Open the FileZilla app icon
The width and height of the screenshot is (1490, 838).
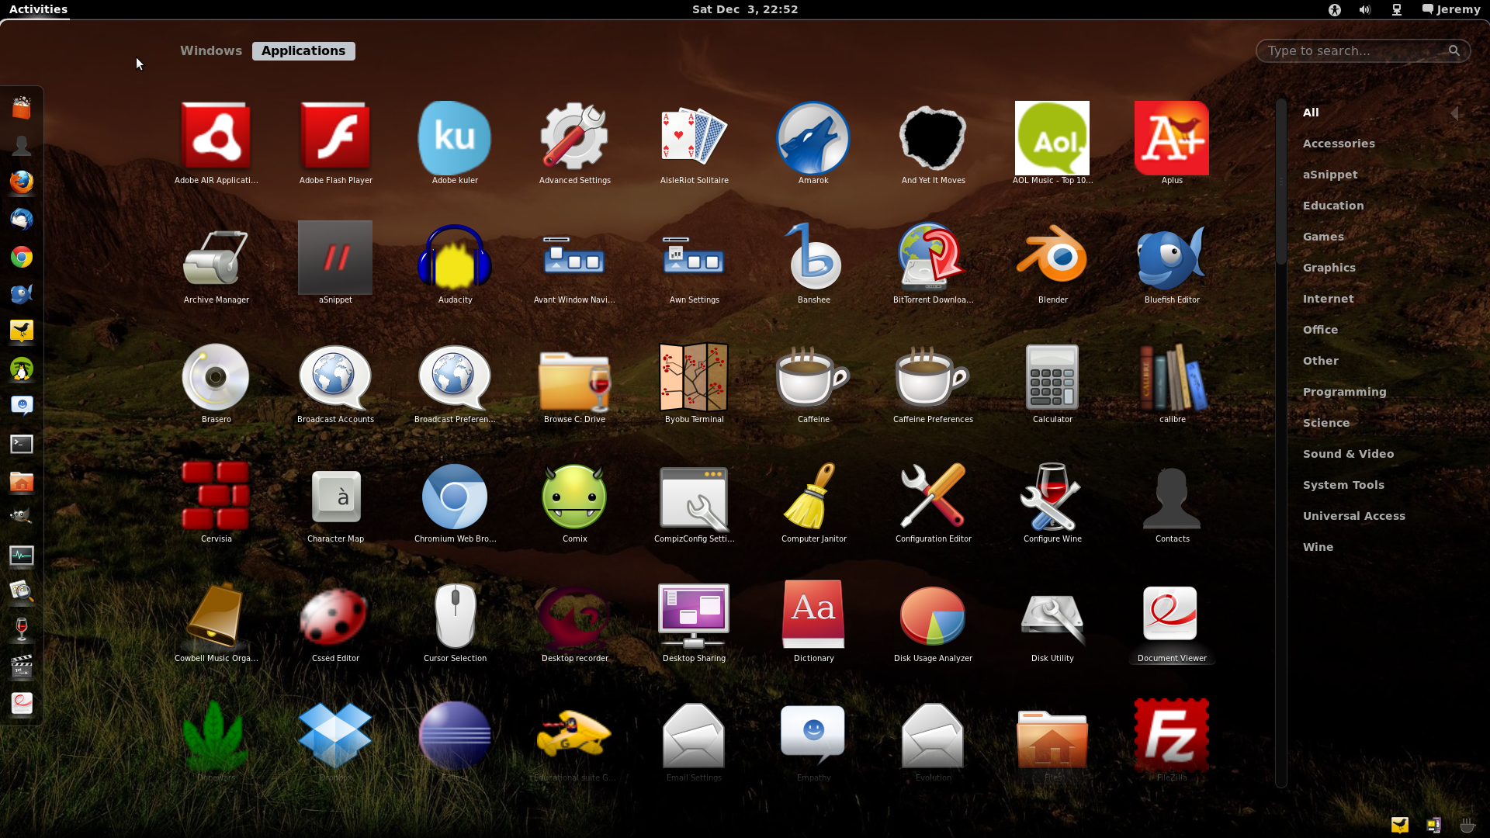click(x=1172, y=736)
